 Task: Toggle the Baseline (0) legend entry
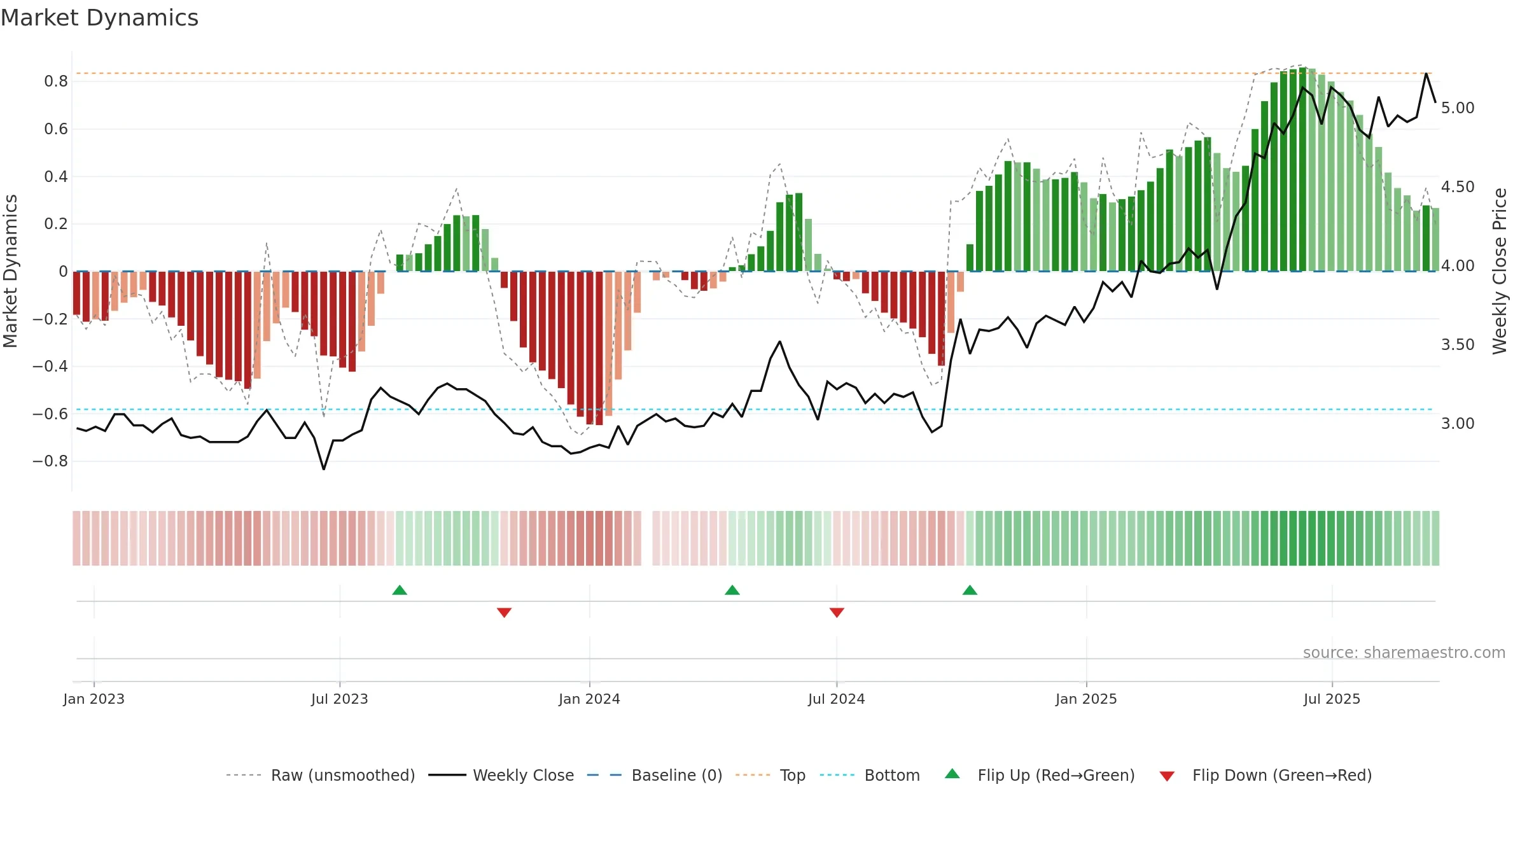[655, 775]
